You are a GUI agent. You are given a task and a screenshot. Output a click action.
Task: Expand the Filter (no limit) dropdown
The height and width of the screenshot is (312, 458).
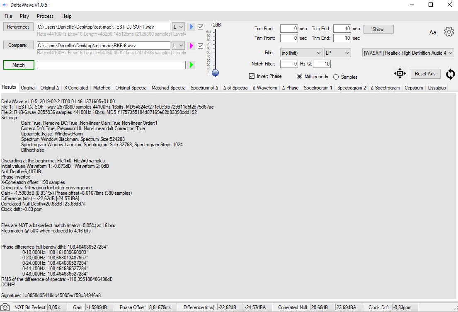coord(301,53)
